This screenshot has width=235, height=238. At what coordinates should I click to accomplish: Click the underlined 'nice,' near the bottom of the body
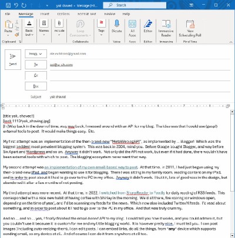pos(169,223)
